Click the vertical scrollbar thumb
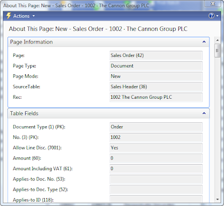Image resolution: width=224 pixels, height=206 pixels. 217,51
